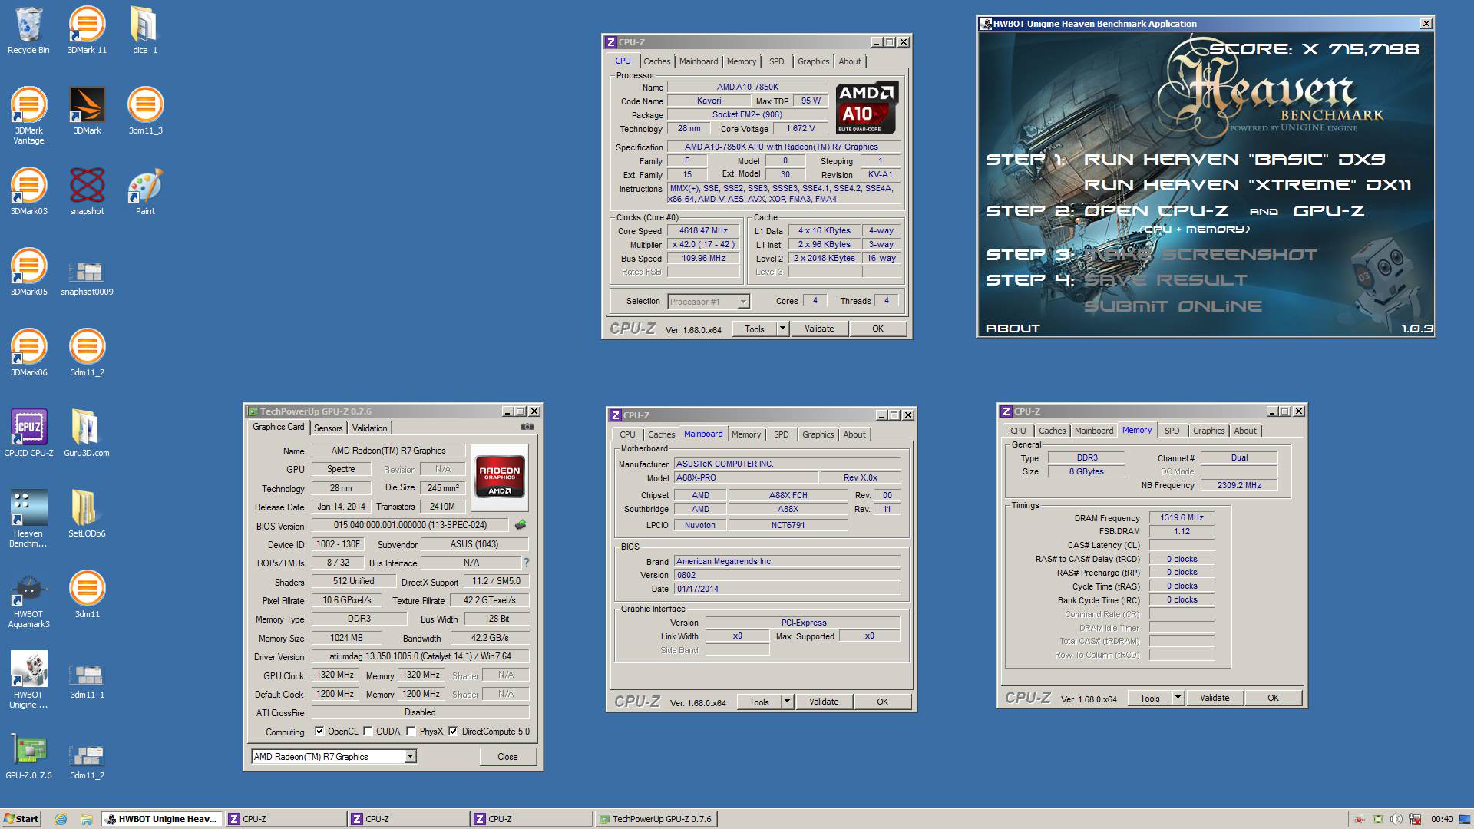Switch to the Validation tab in GPU-Z
The width and height of the screenshot is (1474, 829).
(x=369, y=428)
